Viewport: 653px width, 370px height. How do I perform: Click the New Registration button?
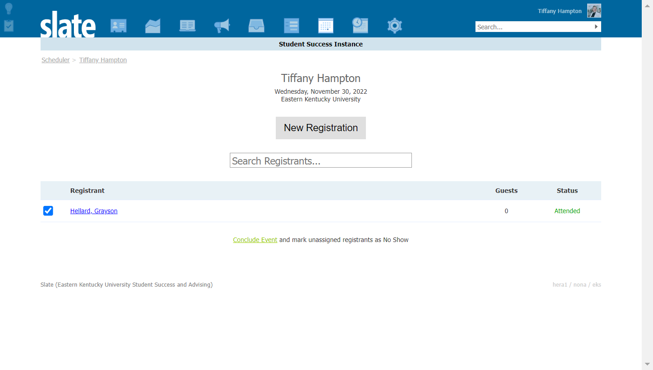click(x=321, y=128)
